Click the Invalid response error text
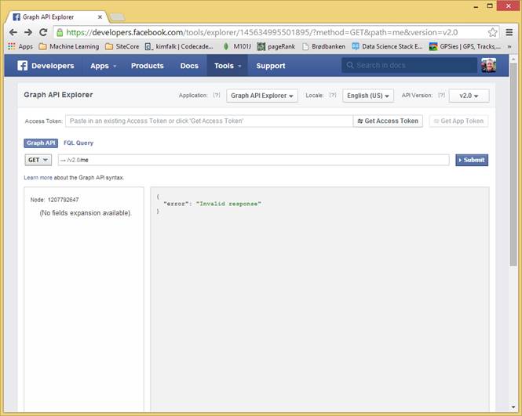Screen dimensions: 522x416 pyautogui.click(x=228, y=204)
